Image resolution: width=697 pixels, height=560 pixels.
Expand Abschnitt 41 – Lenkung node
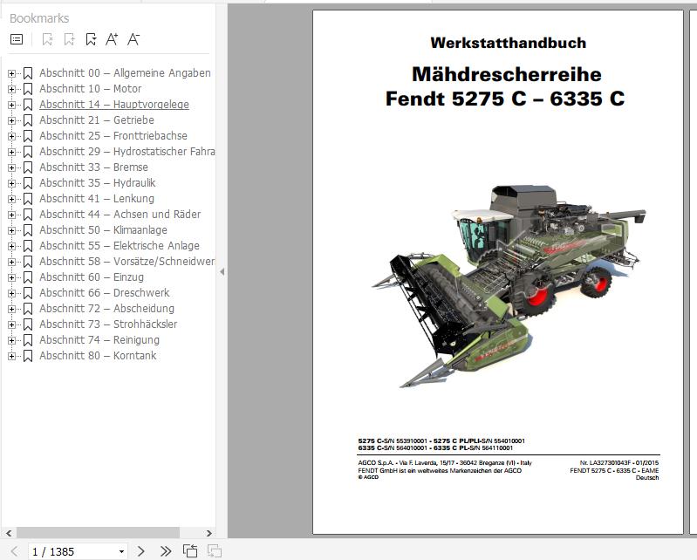click(x=11, y=199)
